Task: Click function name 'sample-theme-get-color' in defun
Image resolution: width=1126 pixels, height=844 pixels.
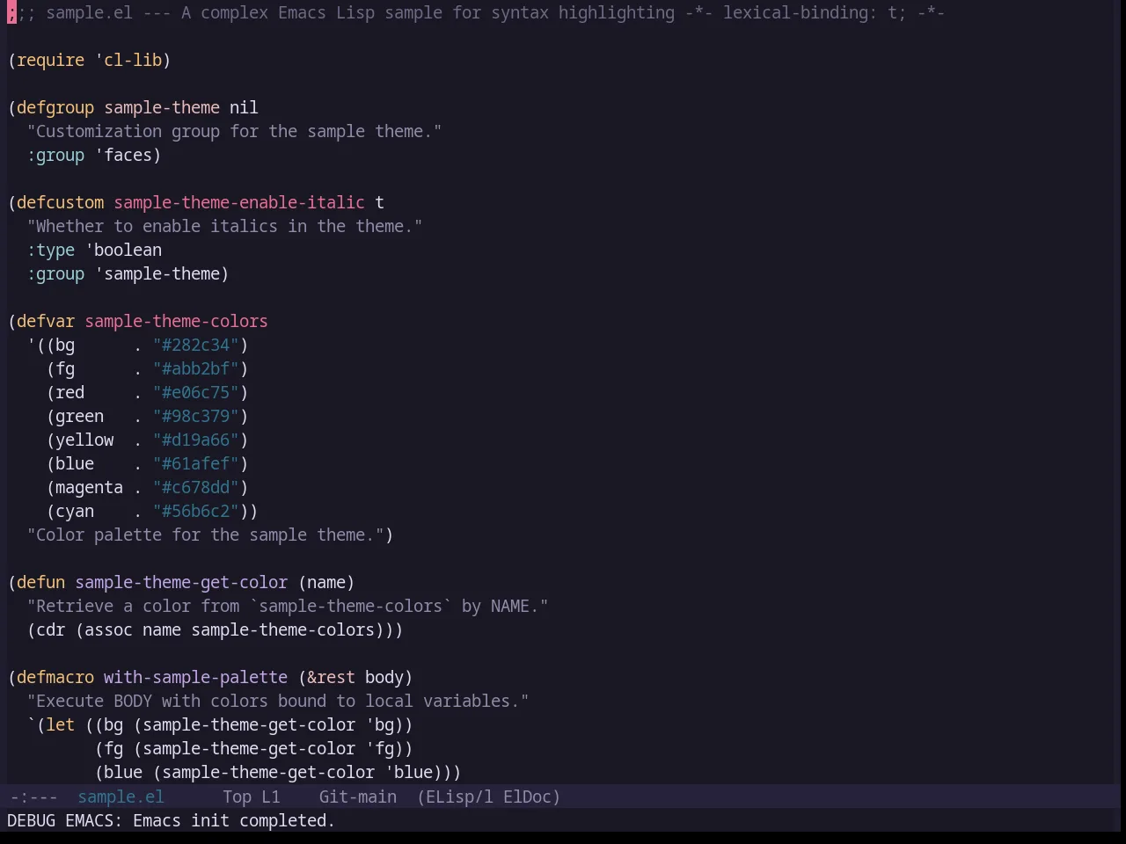Action: (181, 582)
